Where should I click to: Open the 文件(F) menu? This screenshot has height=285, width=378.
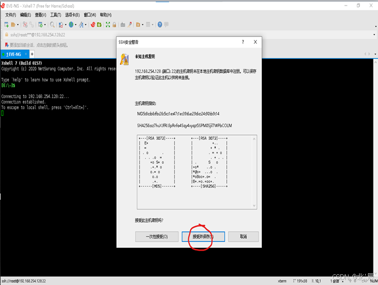[x=11, y=15]
